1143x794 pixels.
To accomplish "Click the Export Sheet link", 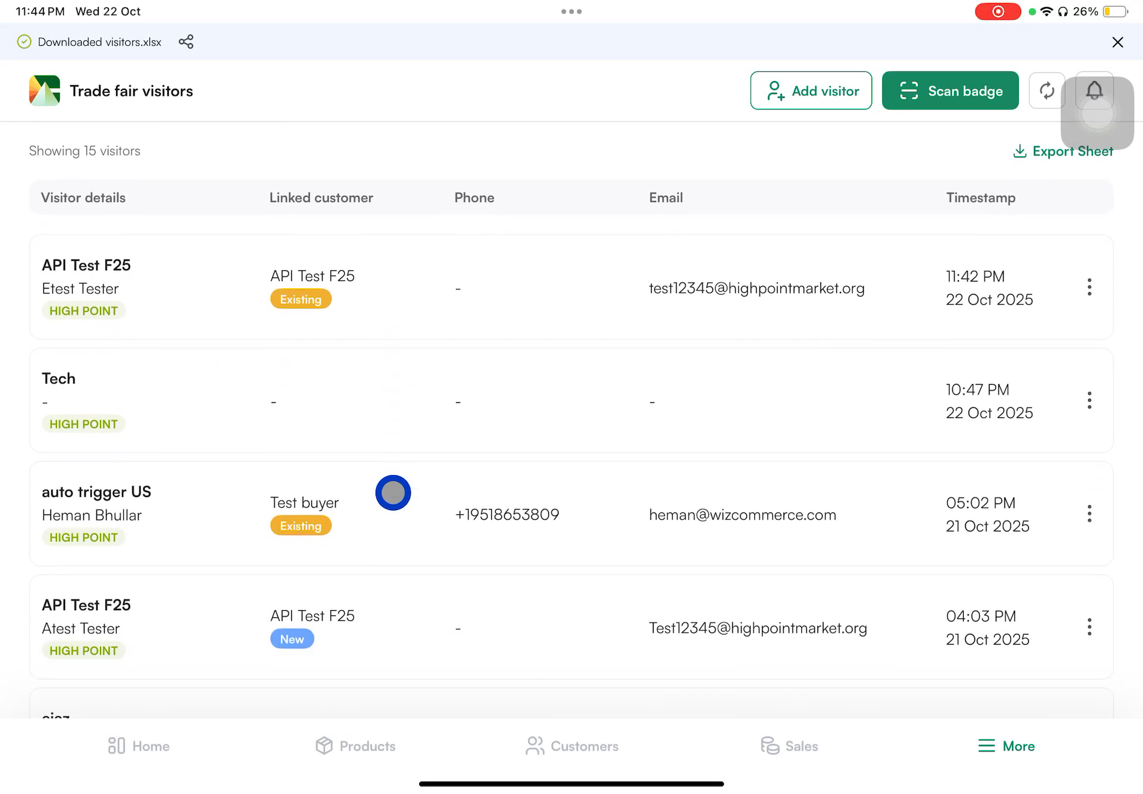I will coord(1073,151).
